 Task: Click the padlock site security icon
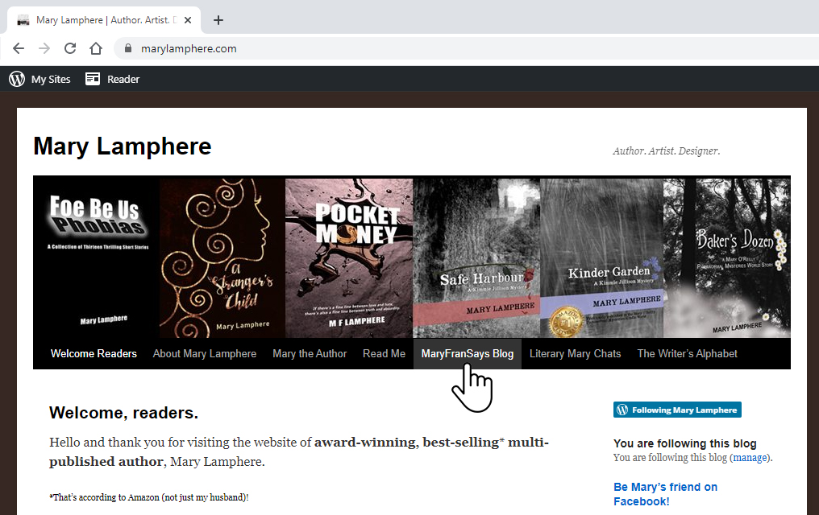[x=128, y=48]
